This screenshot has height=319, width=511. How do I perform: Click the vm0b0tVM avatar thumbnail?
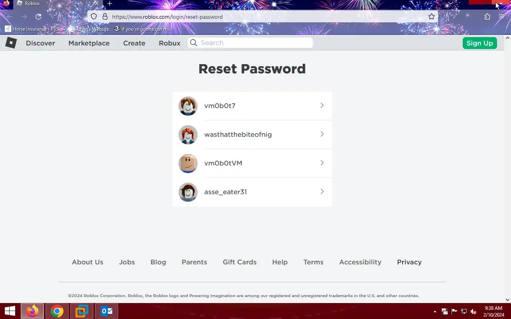[x=188, y=163]
